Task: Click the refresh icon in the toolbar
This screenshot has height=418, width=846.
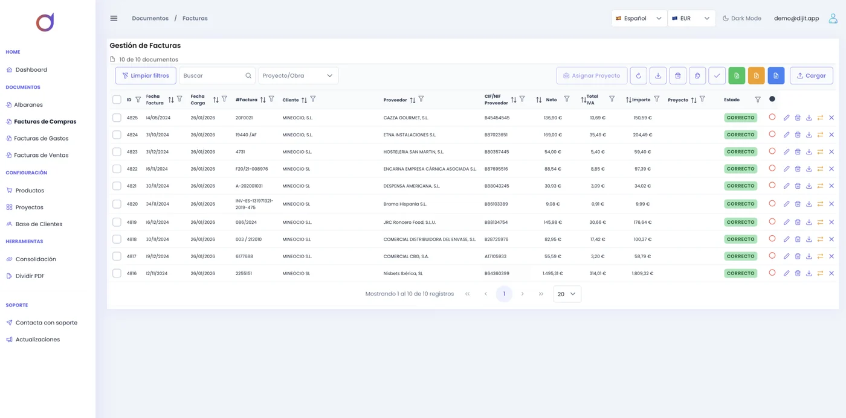Action: coord(638,75)
